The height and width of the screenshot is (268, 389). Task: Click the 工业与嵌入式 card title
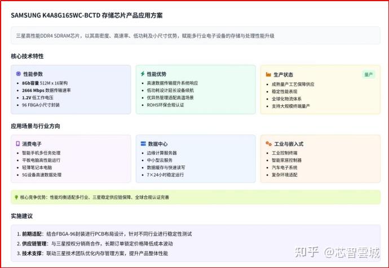pyautogui.click(x=289, y=144)
